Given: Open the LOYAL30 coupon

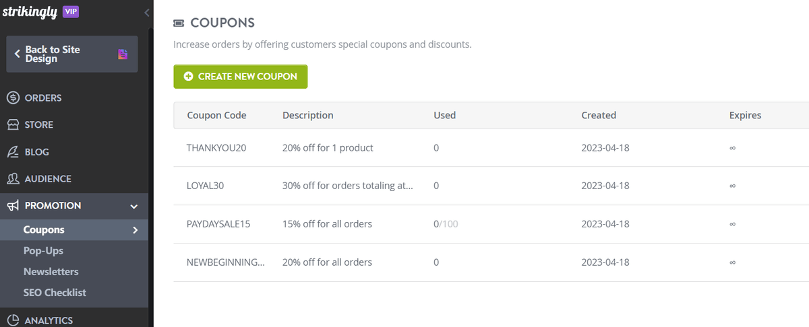Looking at the screenshot, I should tap(205, 186).
